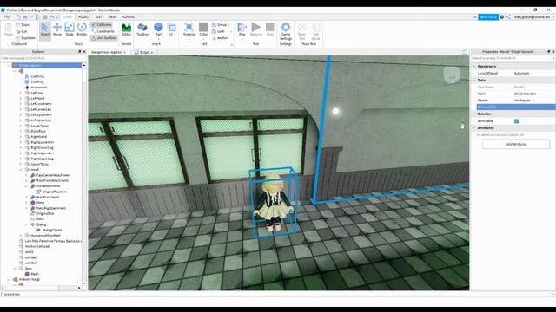
Task: Switch to the HOME ribbon tab
Action: click(x=67, y=17)
